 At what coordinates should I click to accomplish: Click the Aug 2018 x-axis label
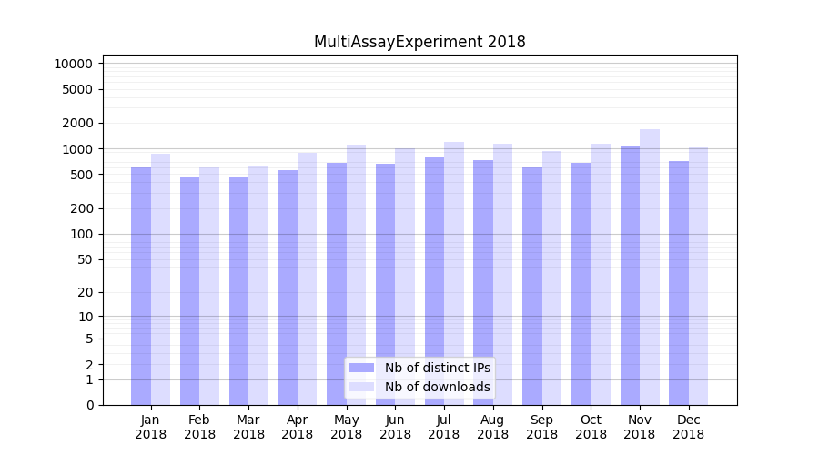coord(493,427)
